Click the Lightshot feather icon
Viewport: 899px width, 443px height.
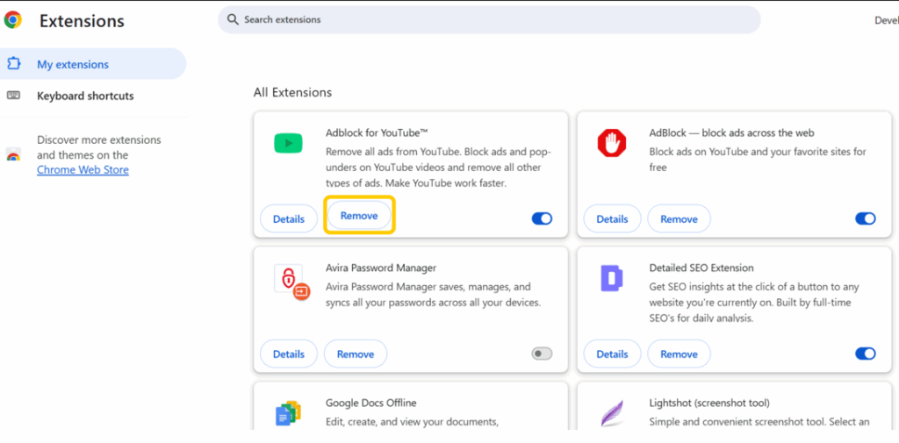612,412
